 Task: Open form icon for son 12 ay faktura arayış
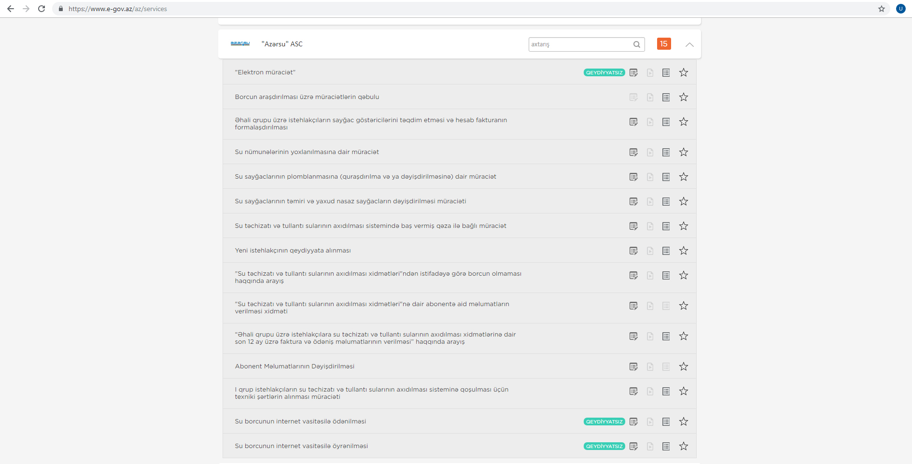click(633, 336)
